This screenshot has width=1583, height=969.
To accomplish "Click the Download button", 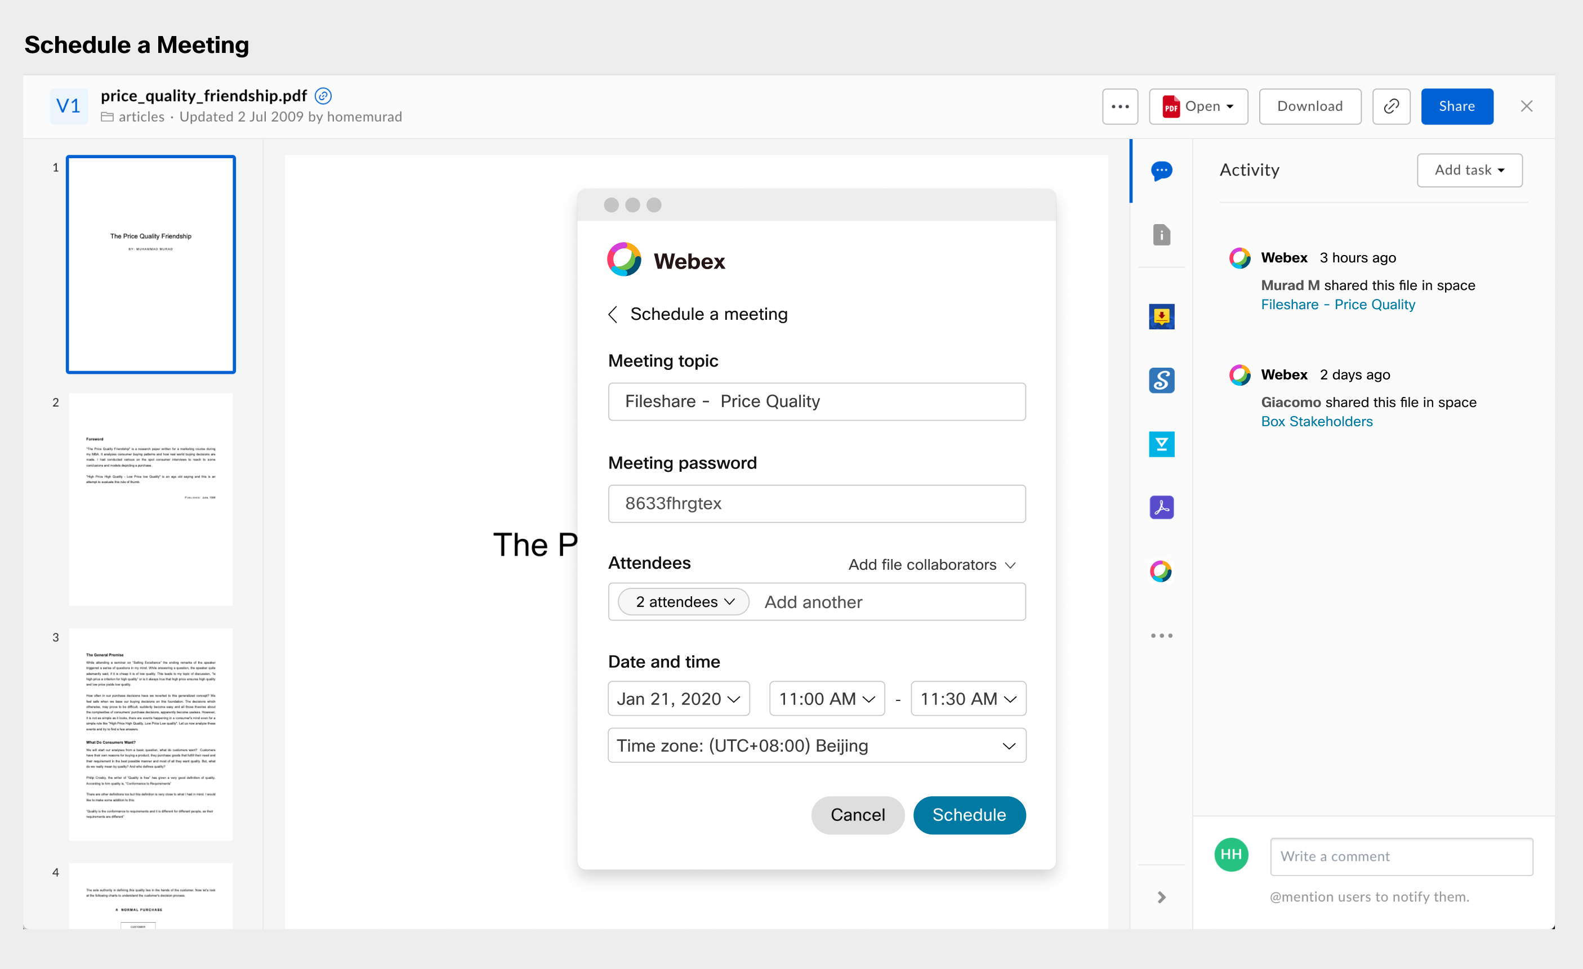I will point(1310,106).
